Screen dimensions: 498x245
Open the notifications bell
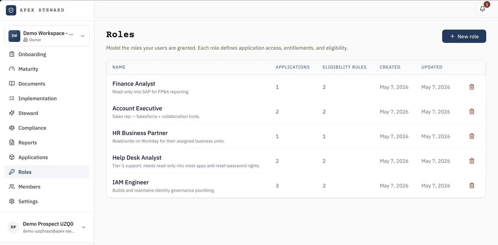click(482, 9)
